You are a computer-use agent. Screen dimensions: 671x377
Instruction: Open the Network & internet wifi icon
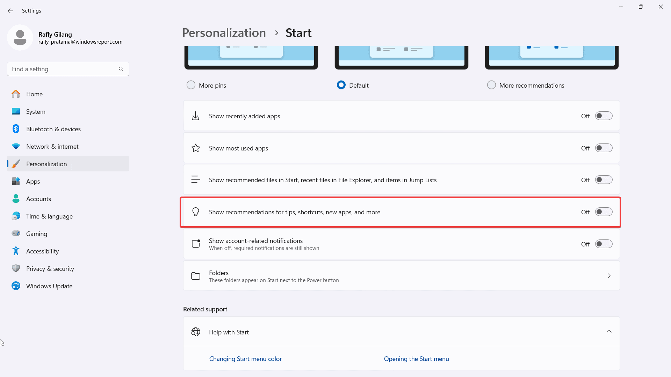coord(16,146)
